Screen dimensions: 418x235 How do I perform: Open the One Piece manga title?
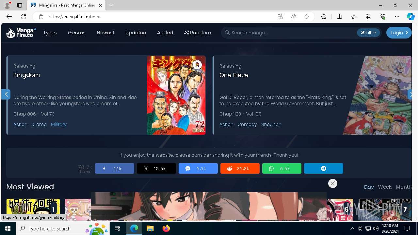[234, 75]
